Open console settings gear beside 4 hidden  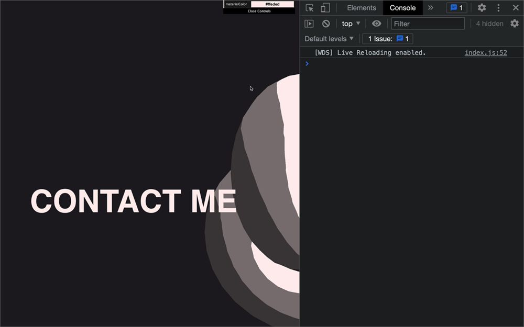[x=515, y=24]
